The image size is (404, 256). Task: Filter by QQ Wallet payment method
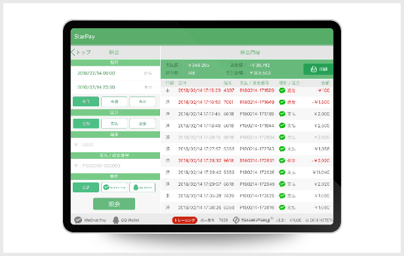(x=142, y=188)
